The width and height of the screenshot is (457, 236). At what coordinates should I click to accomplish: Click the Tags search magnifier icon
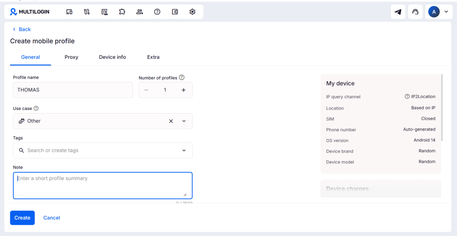pyautogui.click(x=21, y=151)
